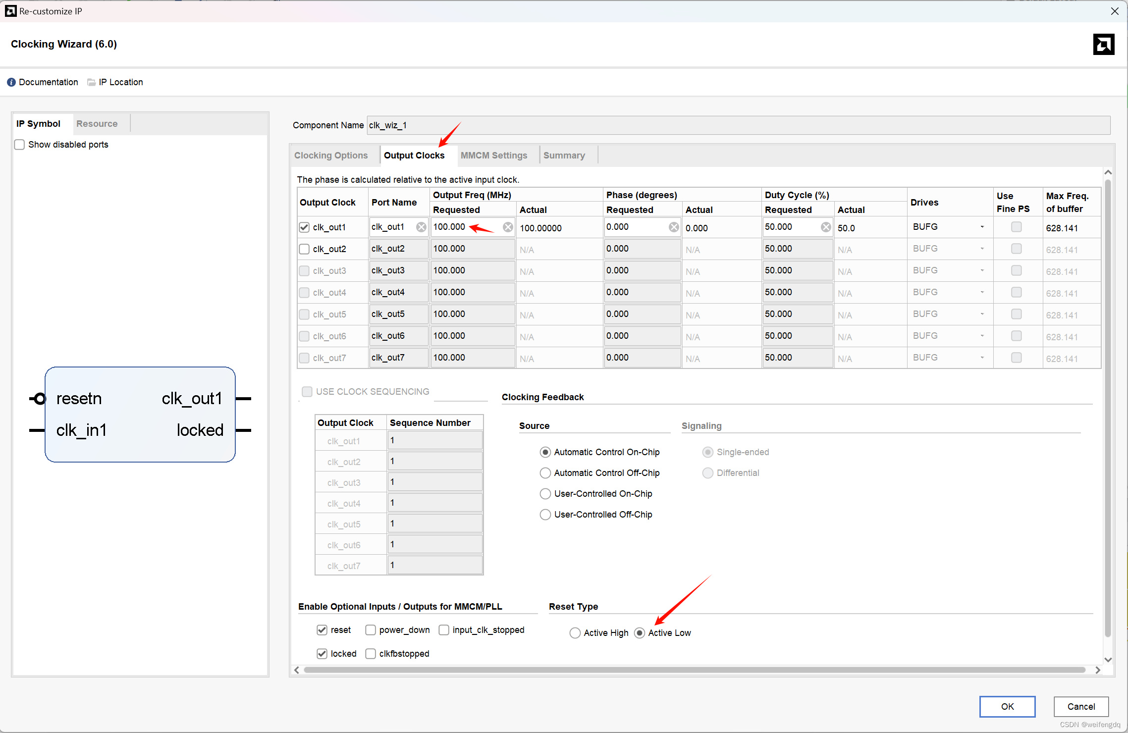Clear the clk_out1 requested phase value
The image size is (1128, 733).
674,227
